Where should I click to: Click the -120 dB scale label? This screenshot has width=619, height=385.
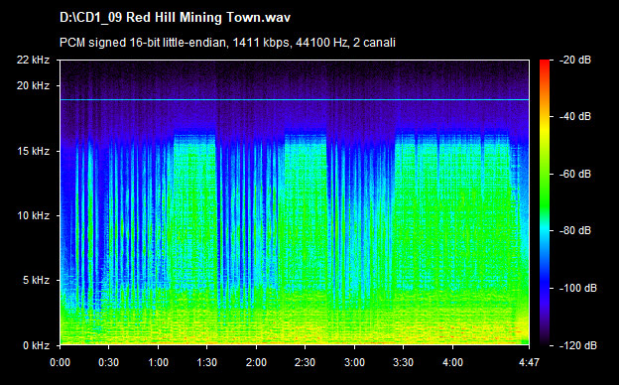tap(578, 345)
